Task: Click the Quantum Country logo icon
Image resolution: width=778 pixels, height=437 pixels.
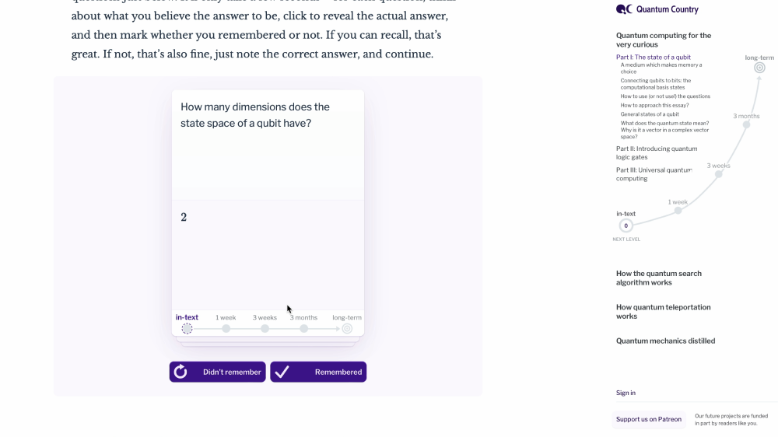Action: (x=624, y=9)
